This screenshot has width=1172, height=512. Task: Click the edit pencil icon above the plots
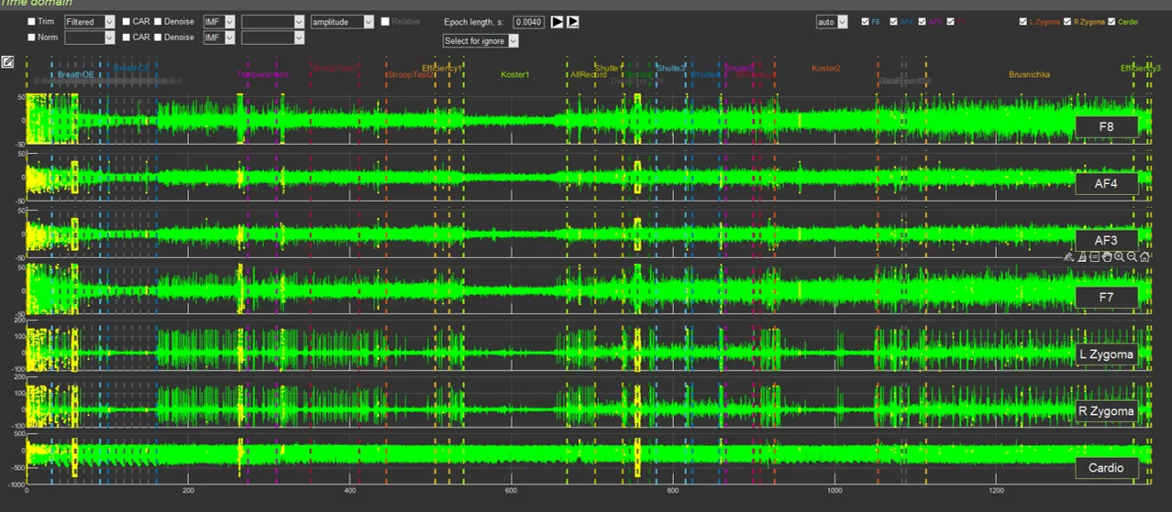click(7, 62)
